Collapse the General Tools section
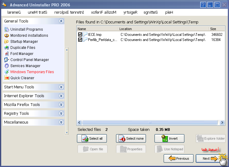 (x=61, y=21)
